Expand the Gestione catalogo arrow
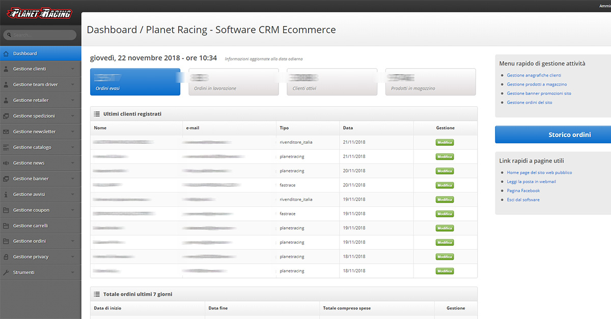 pyautogui.click(x=73, y=147)
